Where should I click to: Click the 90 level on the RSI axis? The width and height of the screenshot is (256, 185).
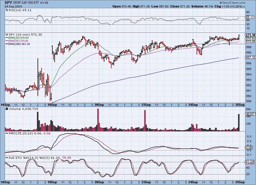point(248,12)
